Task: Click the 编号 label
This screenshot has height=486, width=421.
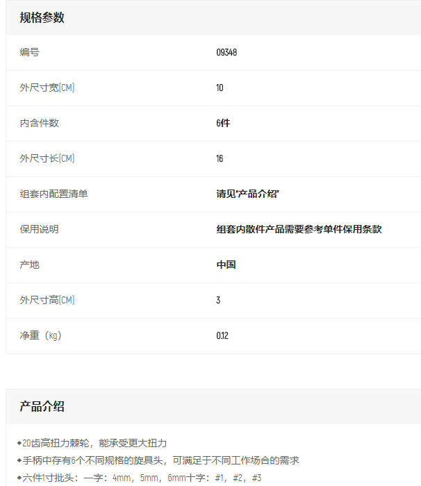Action: pyautogui.click(x=30, y=53)
